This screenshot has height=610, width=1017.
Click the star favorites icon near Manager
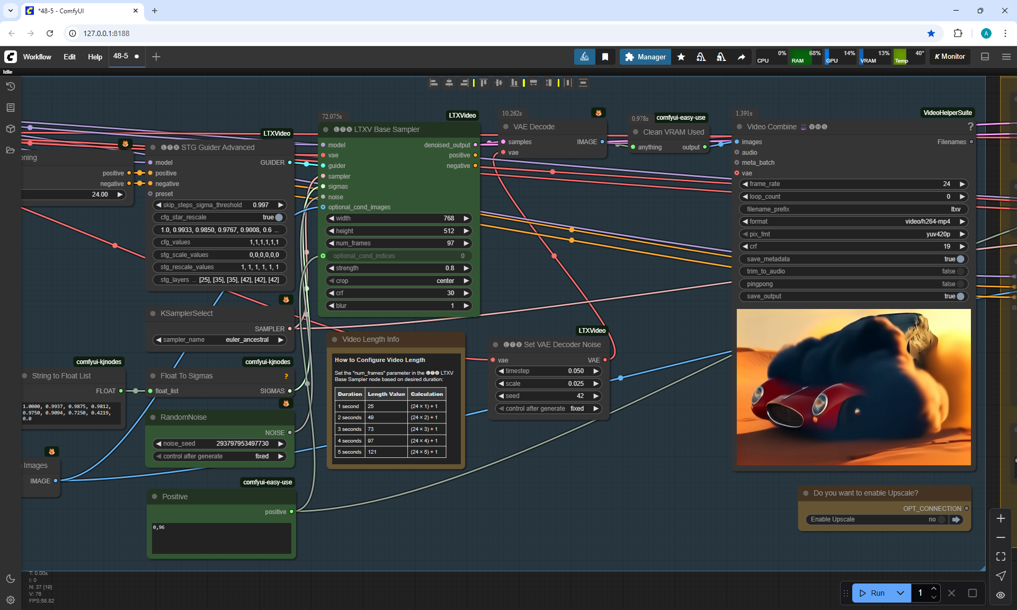click(681, 57)
